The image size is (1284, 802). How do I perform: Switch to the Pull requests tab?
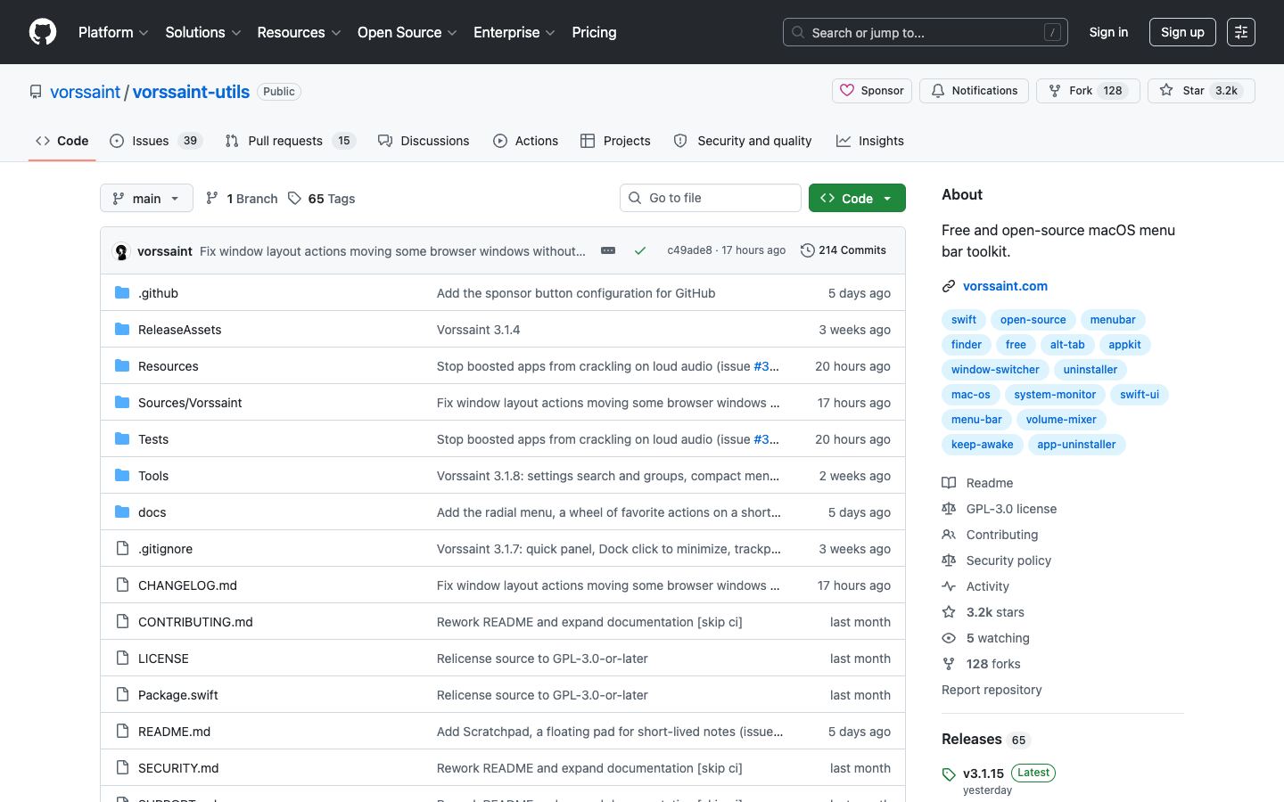click(x=291, y=141)
